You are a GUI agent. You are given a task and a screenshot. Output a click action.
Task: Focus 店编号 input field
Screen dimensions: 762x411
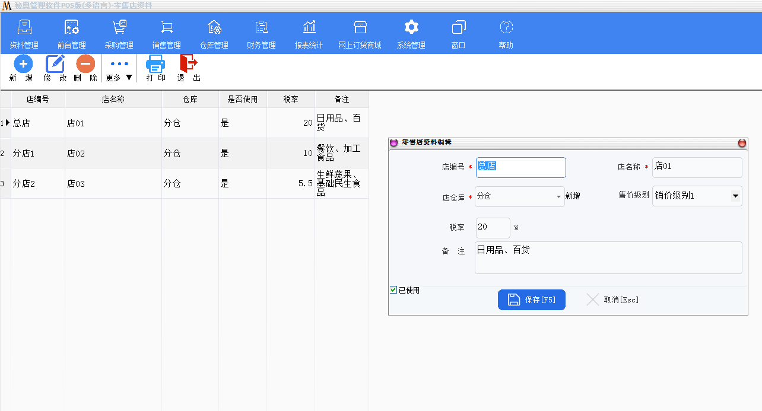click(x=521, y=167)
